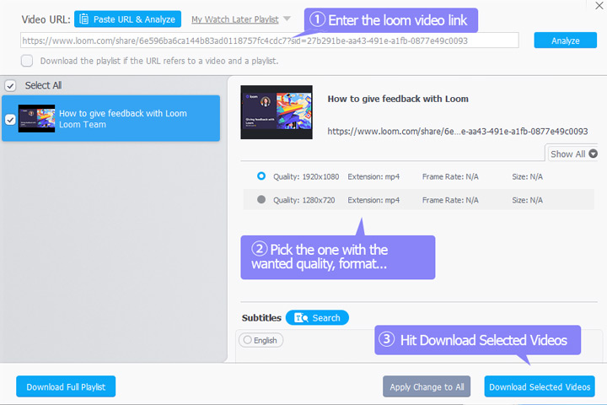
Task: Click the Video URL label
Action: coord(46,19)
